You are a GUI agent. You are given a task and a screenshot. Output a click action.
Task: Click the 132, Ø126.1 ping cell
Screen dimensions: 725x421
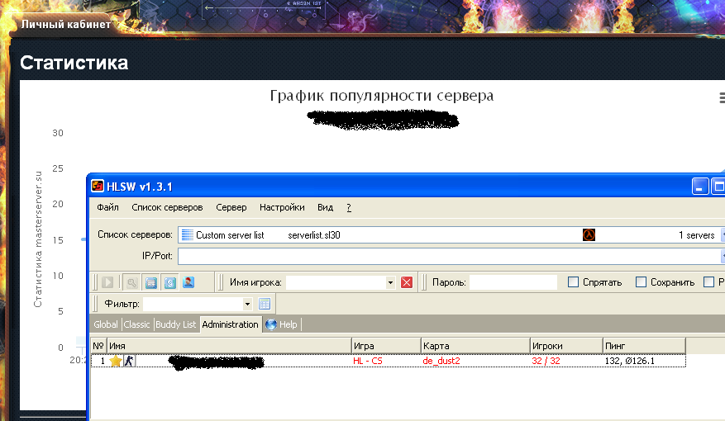(630, 361)
